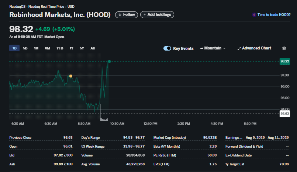Image resolution: width=297 pixels, height=172 pixels.
Task: Click the 98.22 current price label
Action: 285,61
